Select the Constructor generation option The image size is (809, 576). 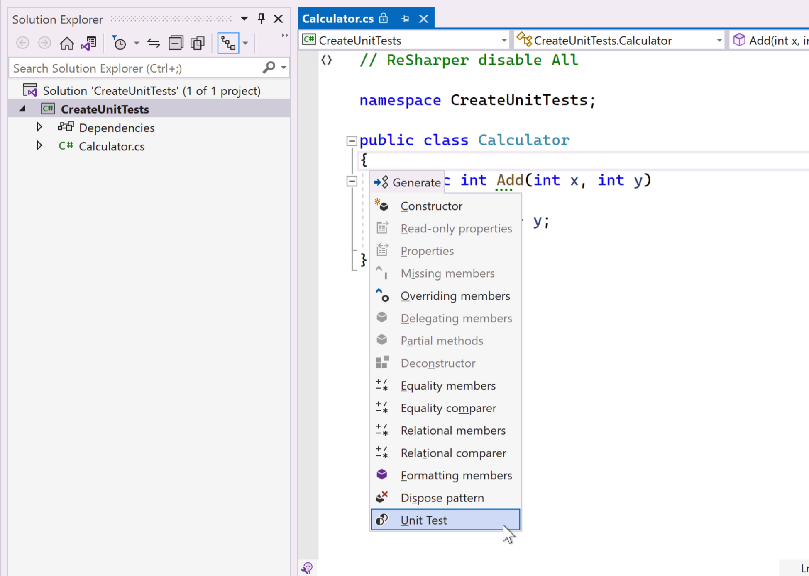tap(431, 206)
